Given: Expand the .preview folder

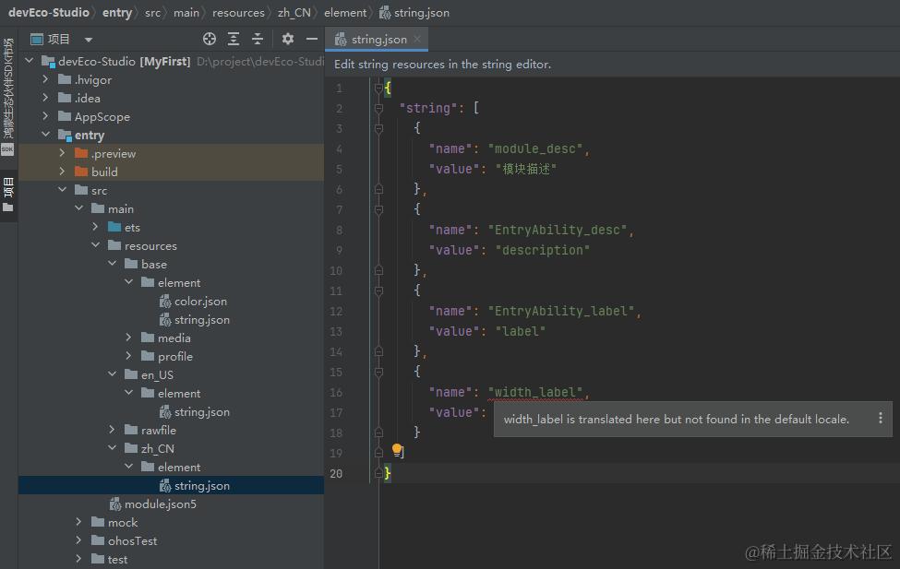Looking at the screenshot, I should [63, 152].
